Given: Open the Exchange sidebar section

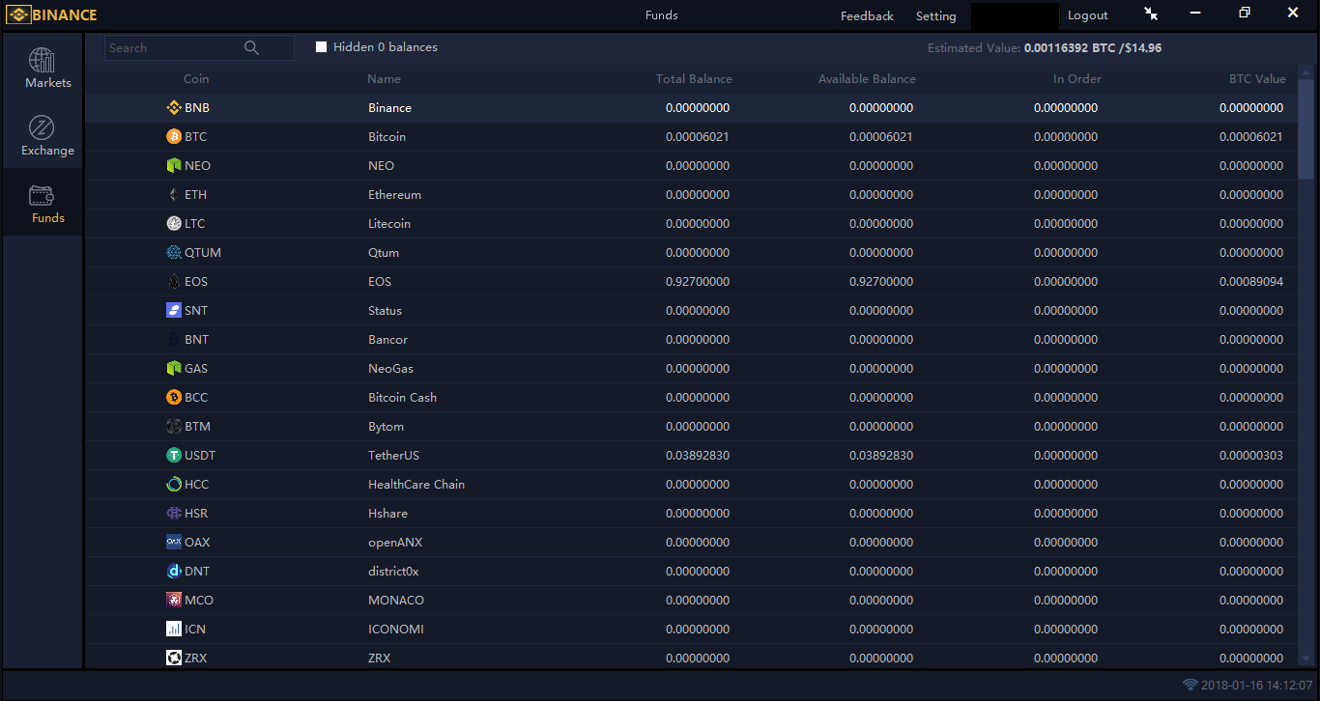Looking at the screenshot, I should [43, 135].
